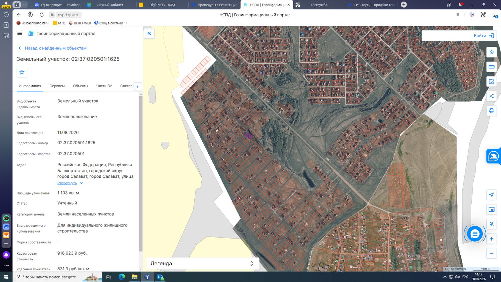Image resolution: width=501 pixels, height=282 pixels.
Task: Go back in browser history
Action: click(19, 15)
